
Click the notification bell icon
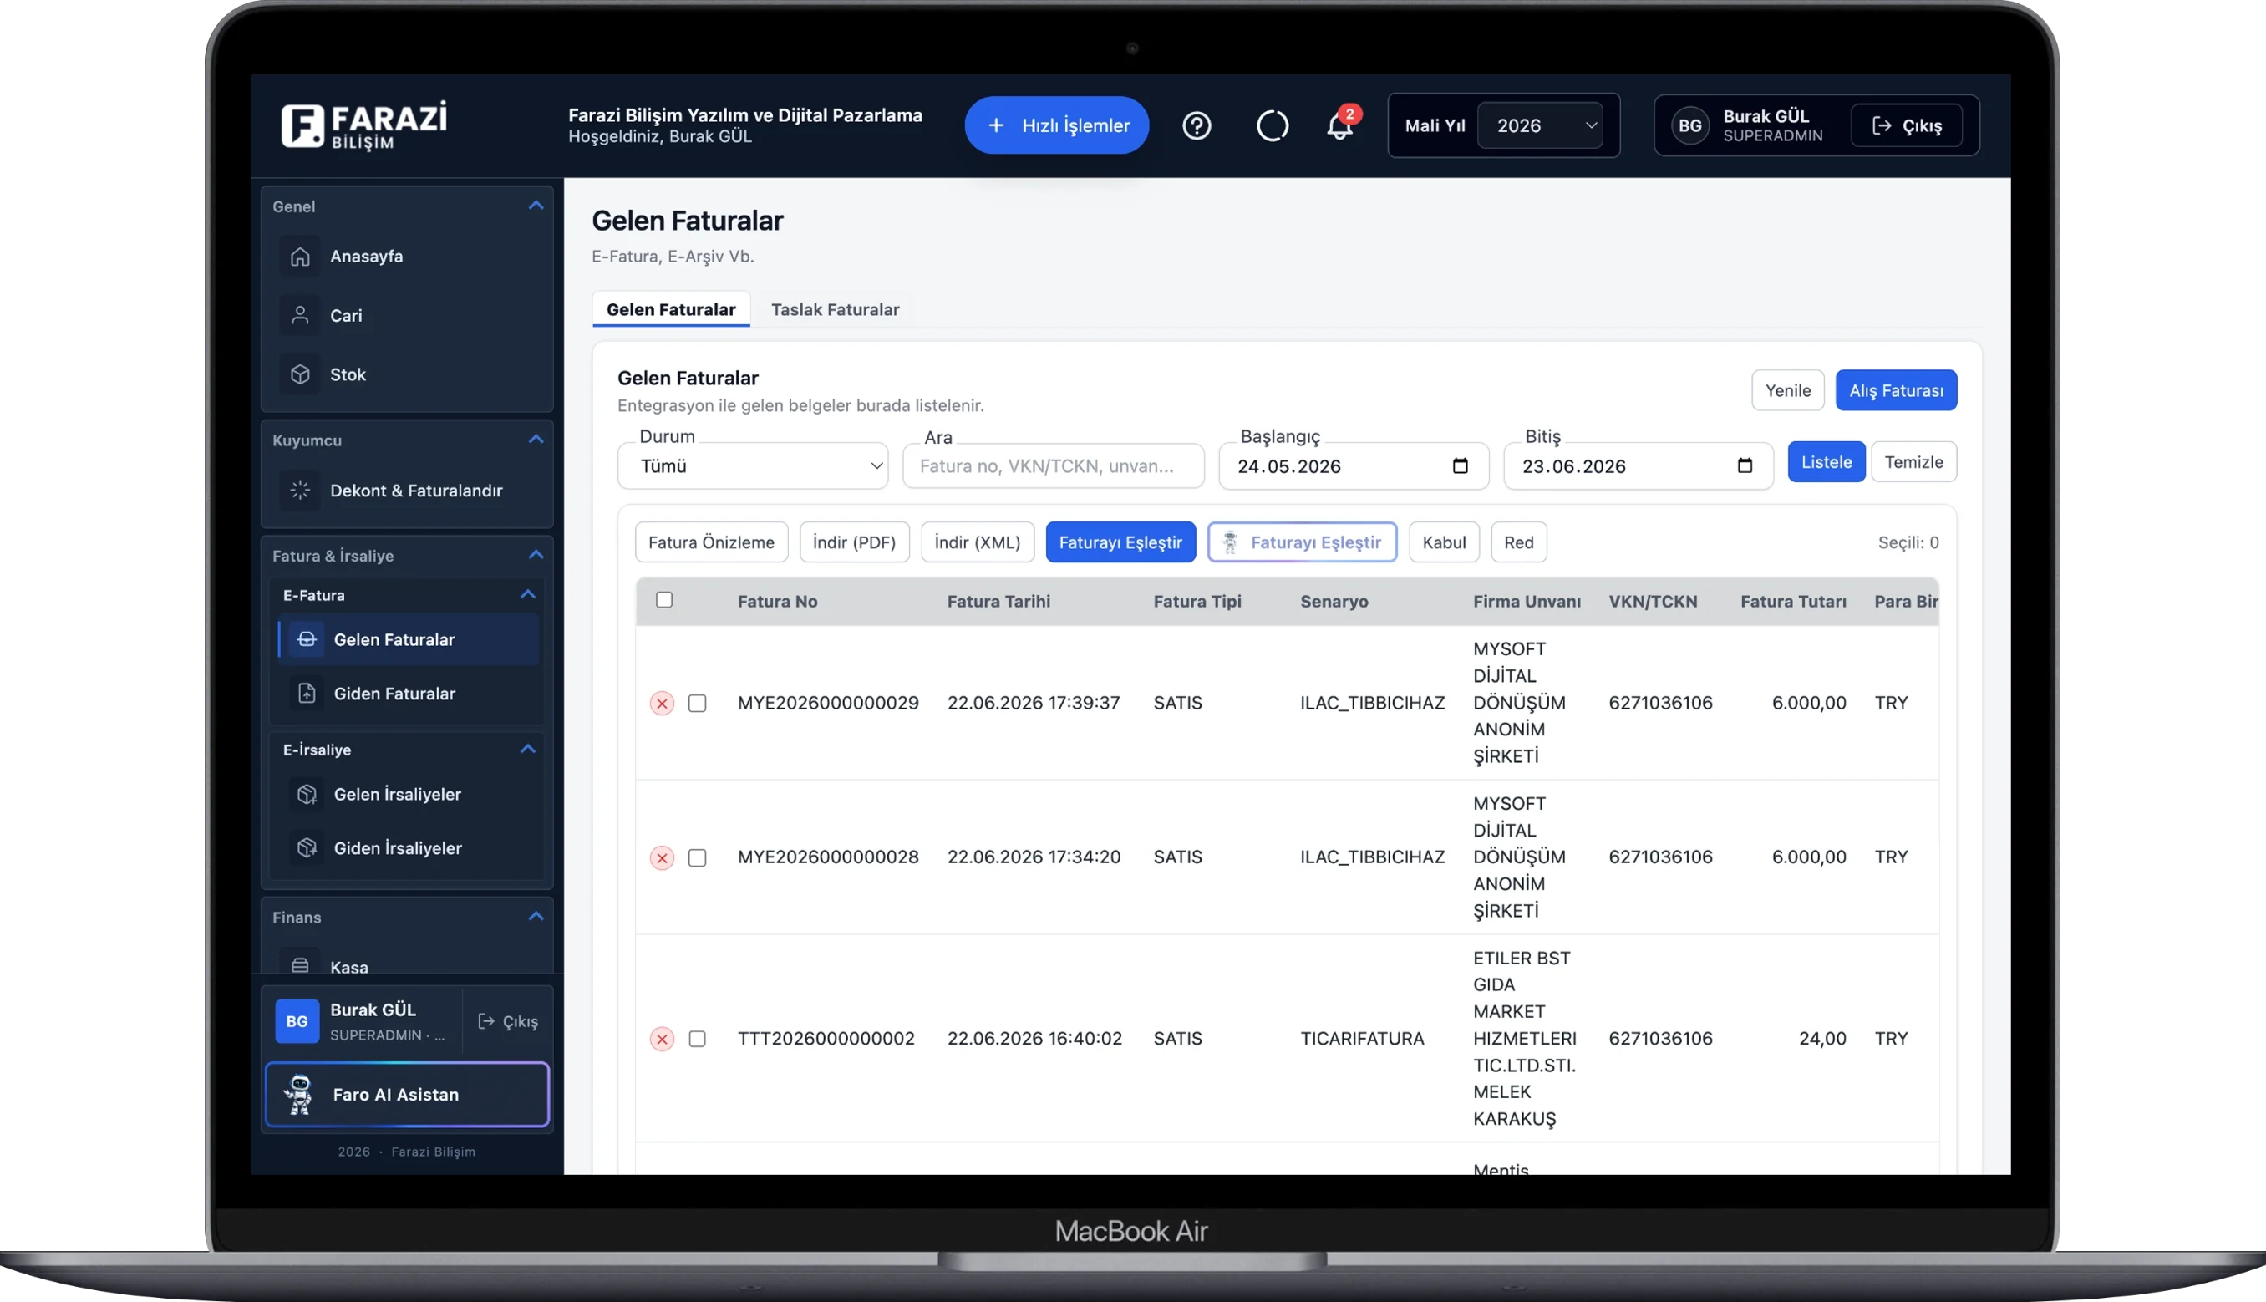1339,126
